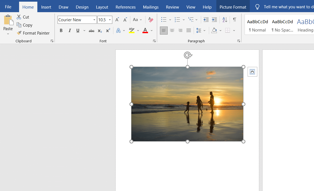Image resolution: width=314 pixels, height=191 pixels.
Task: Switch to the Mailings tab
Action: [151, 7]
